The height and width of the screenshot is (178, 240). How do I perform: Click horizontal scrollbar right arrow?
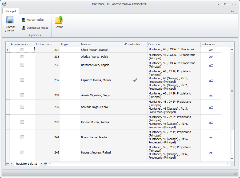coord(228,163)
